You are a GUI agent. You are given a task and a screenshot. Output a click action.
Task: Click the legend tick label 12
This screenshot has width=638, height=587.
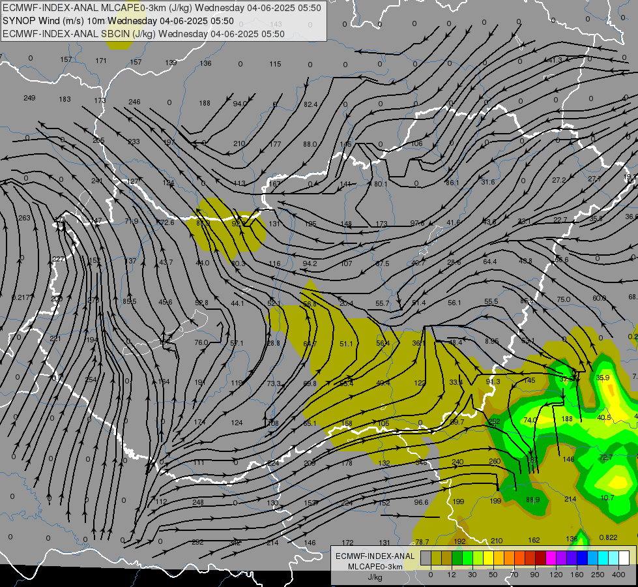point(452,575)
